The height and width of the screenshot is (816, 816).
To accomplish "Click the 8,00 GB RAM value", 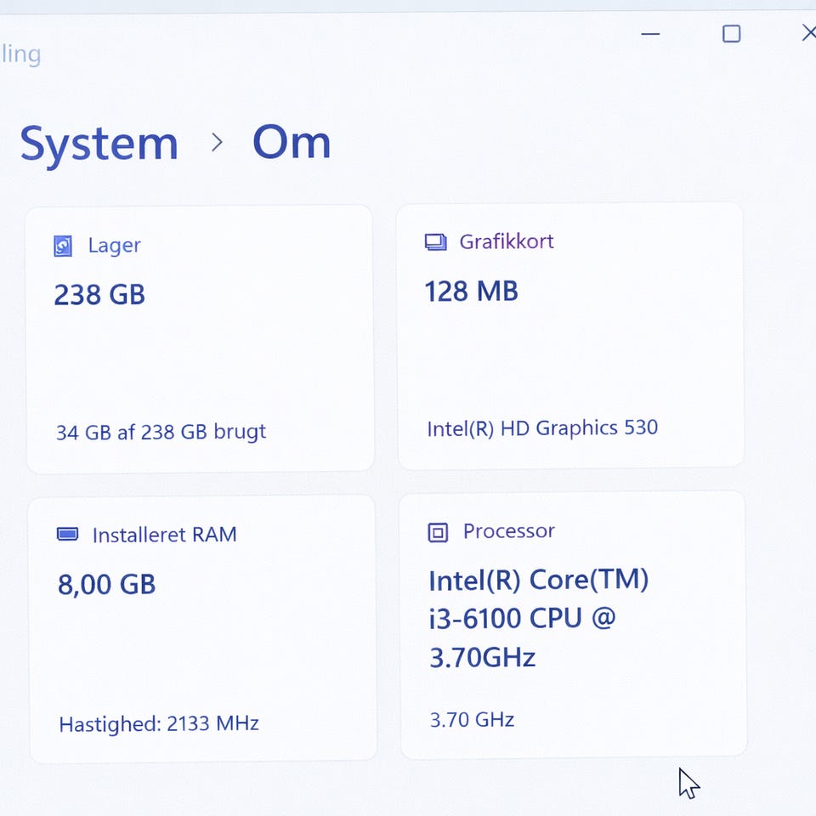I will (106, 585).
